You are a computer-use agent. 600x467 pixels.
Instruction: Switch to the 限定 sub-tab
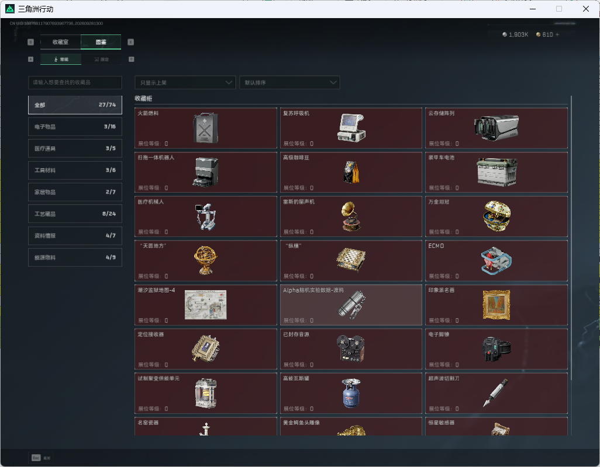click(101, 59)
